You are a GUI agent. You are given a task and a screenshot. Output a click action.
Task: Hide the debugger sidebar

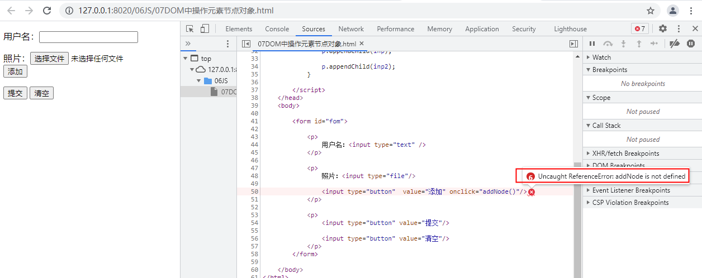pyautogui.click(x=573, y=44)
